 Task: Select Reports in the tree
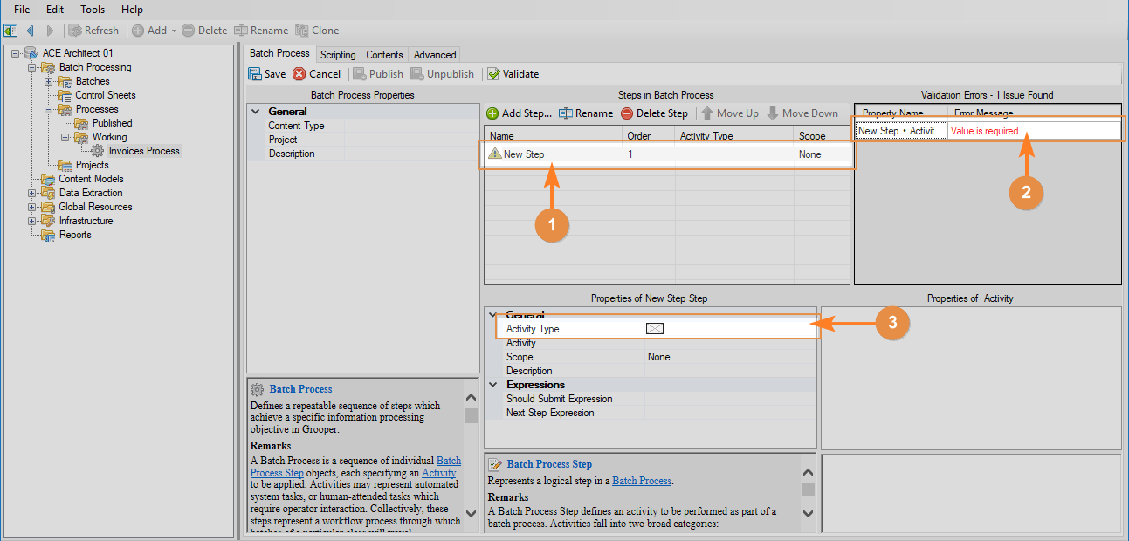[75, 235]
